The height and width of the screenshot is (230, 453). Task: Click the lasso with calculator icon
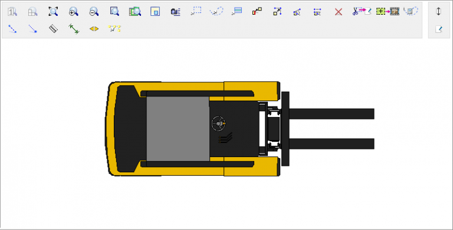pos(411,11)
